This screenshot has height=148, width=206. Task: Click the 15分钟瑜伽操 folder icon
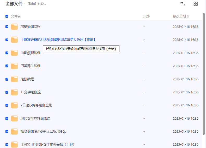(14, 92)
